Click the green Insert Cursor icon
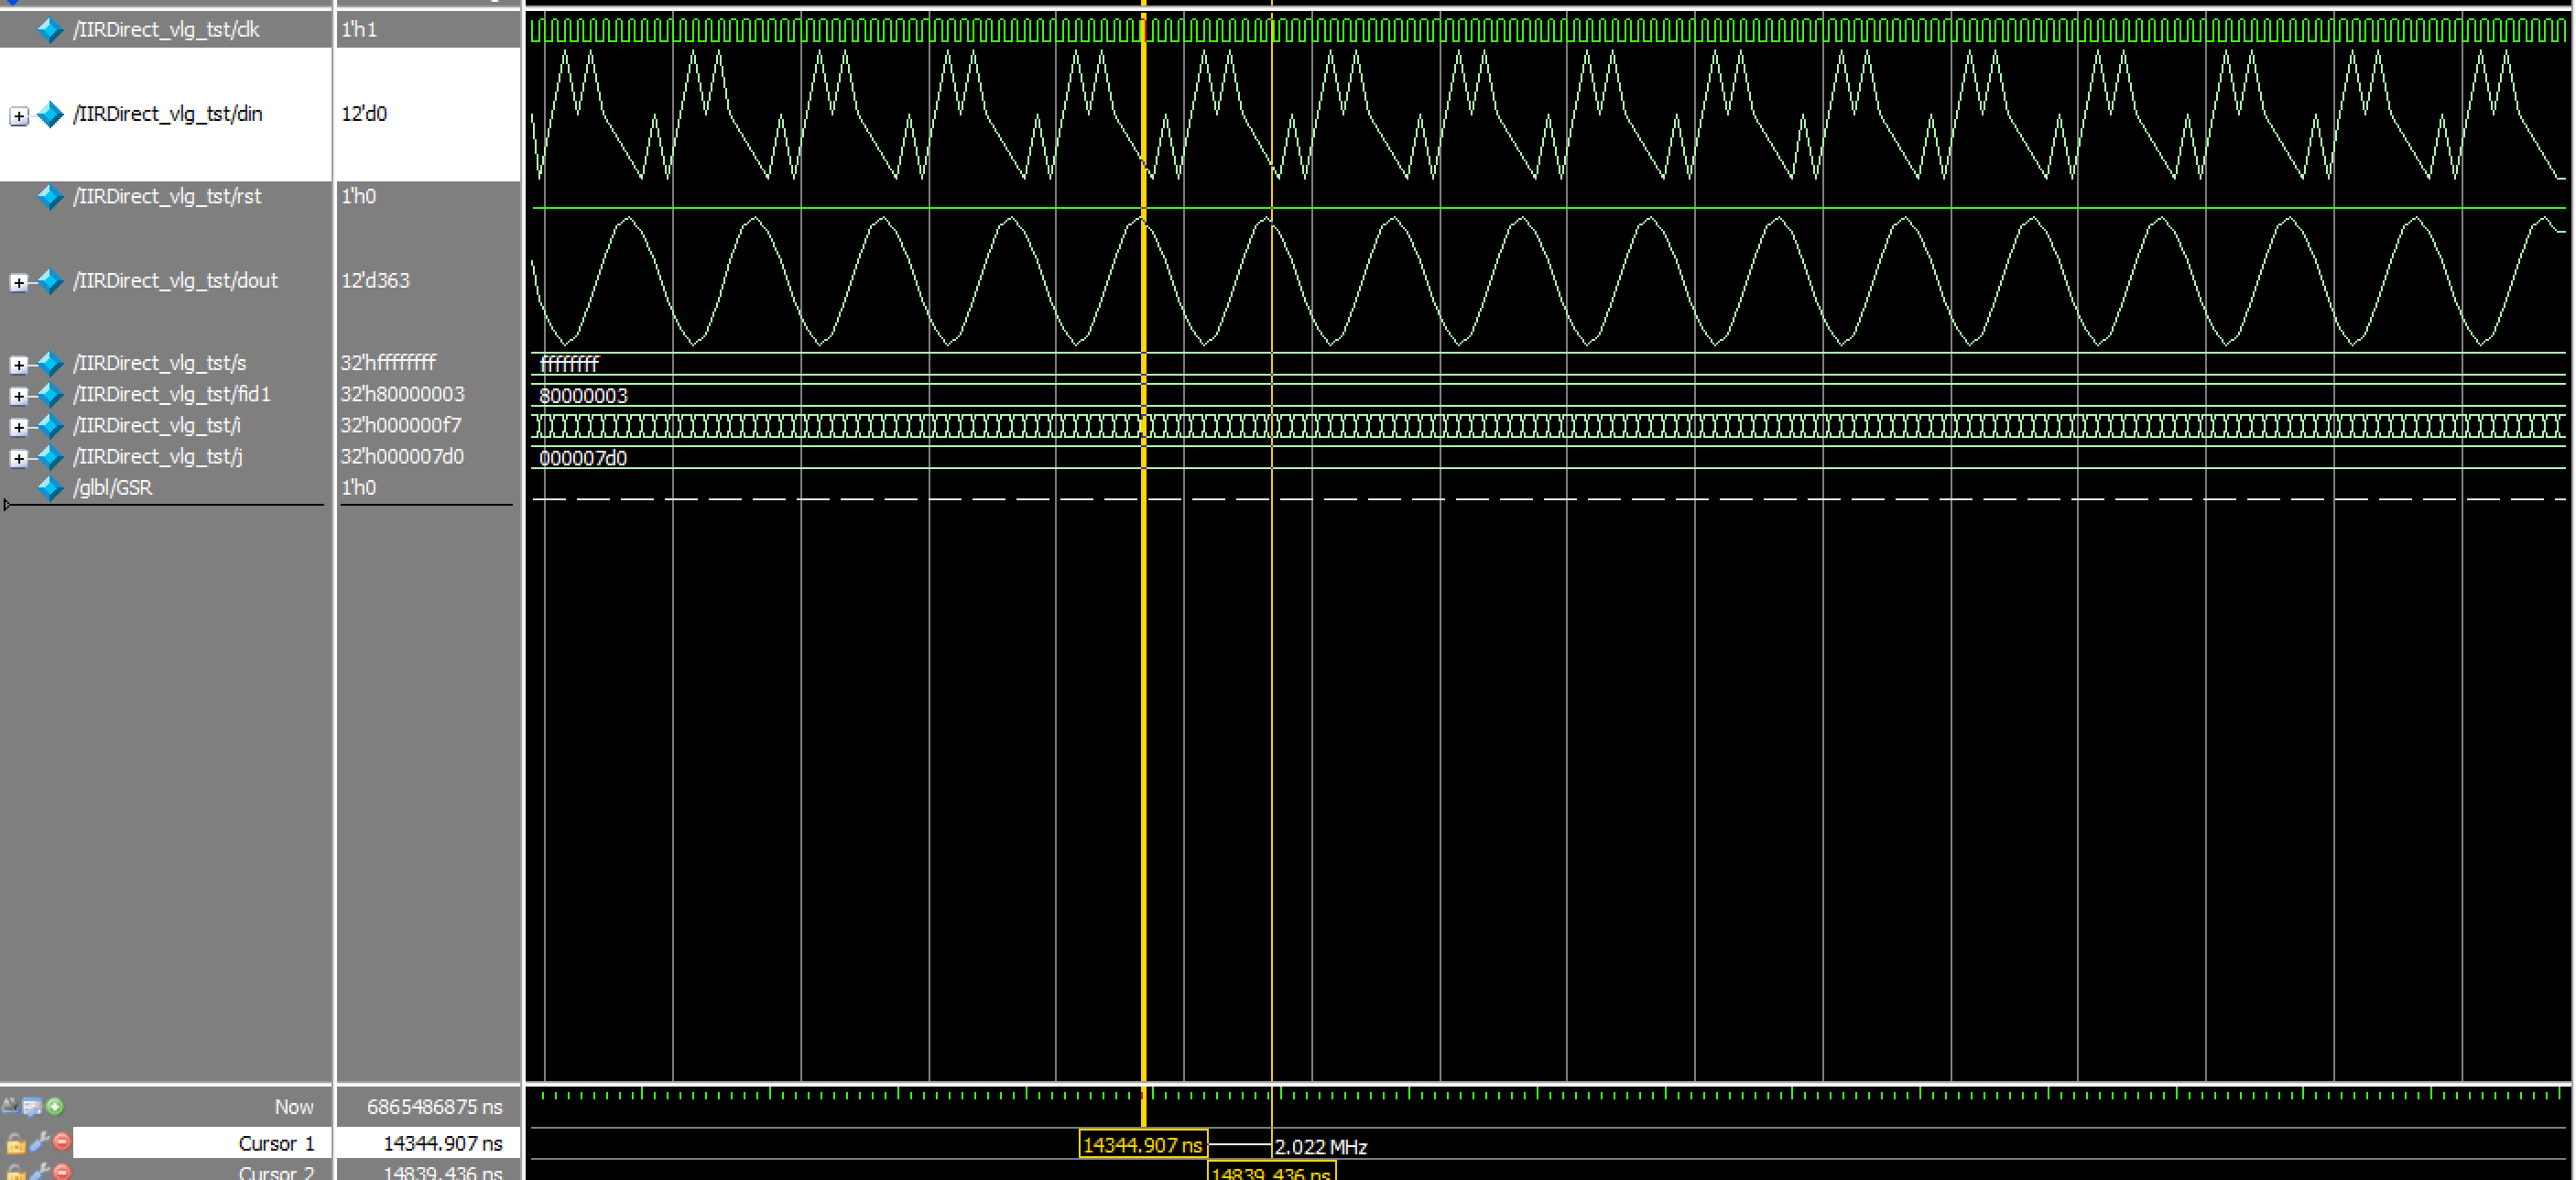The image size is (2576, 1180). tap(55, 1106)
